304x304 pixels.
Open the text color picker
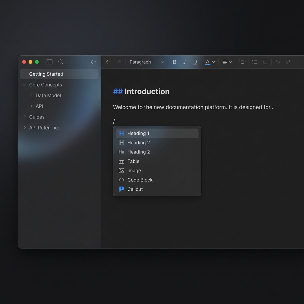pyautogui.click(x=210, y=62)
